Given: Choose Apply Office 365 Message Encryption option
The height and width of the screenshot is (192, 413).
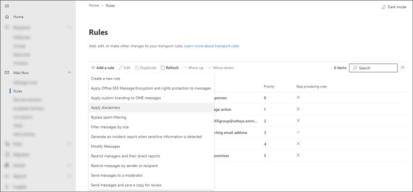Looking at the screenshot, I should [x=151, y=88].
